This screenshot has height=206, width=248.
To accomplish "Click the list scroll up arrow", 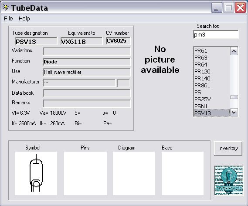I will [234, 51].
